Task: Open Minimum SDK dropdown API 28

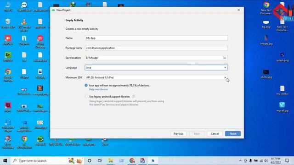Action: point(156,77)
